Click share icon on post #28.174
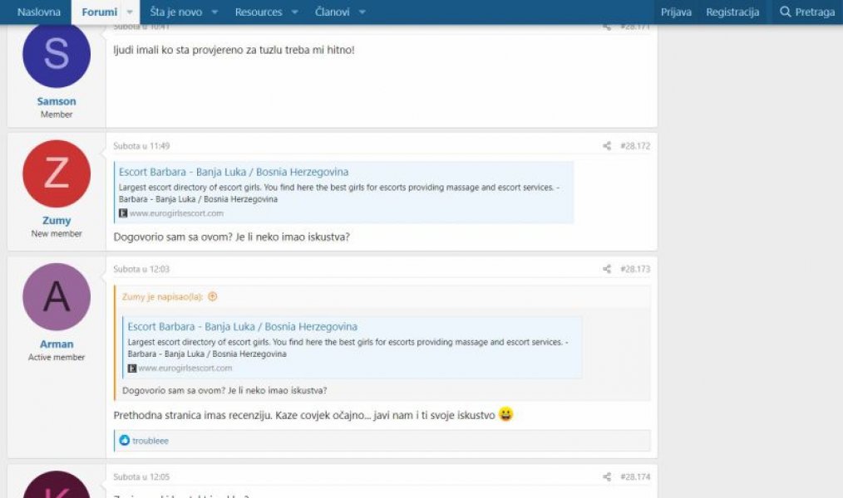 (x=607, y=477)
